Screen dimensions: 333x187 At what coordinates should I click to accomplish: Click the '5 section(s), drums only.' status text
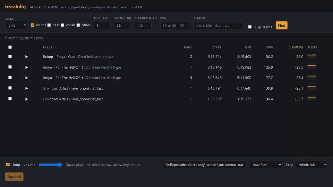tap(24, 38)
